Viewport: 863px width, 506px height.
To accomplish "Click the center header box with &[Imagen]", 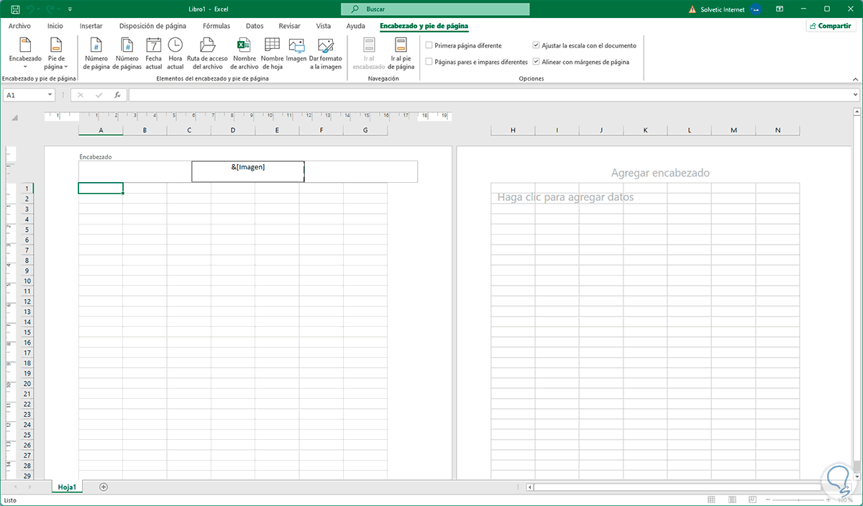I will point(248,171).
